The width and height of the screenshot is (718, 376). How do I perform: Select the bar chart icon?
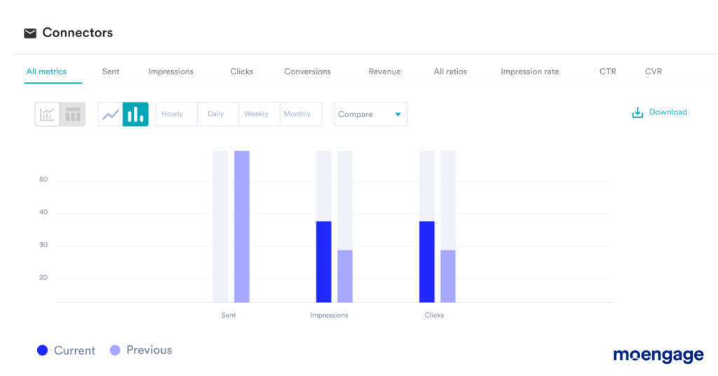135,114
